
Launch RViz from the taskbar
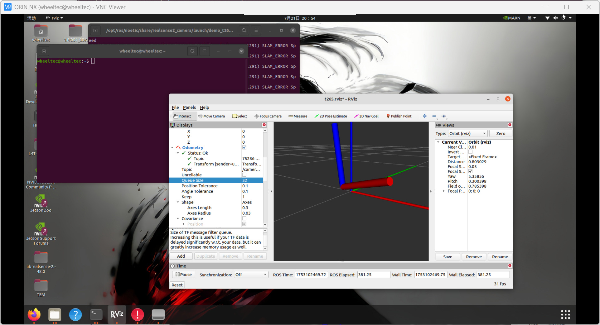coord(116,315)
